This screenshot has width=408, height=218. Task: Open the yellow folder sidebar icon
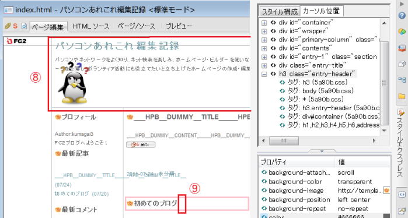(402, 96)
